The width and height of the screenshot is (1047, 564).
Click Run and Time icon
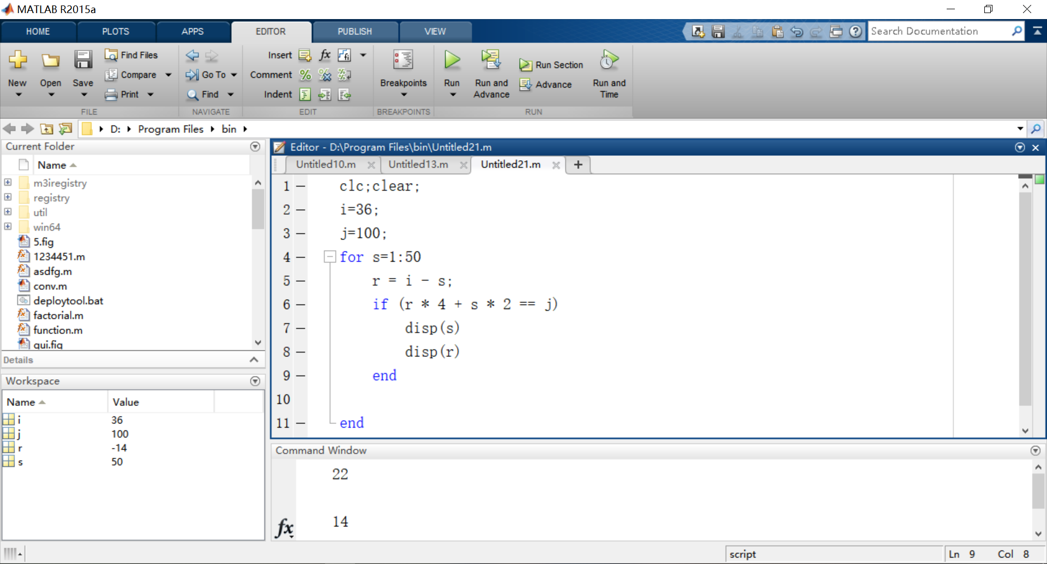point(609,60)
